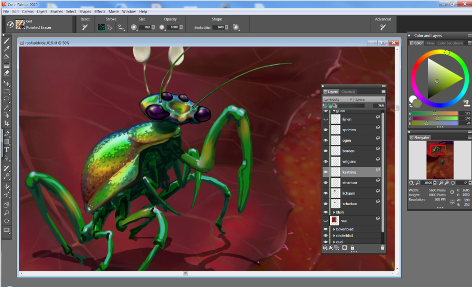
Task: Hide the witglans layer
Action: [x=325, y=162]
